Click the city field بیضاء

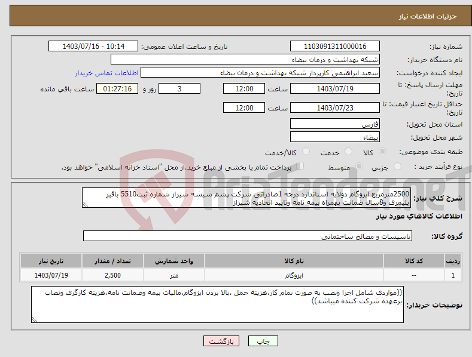tap(335, 137)
